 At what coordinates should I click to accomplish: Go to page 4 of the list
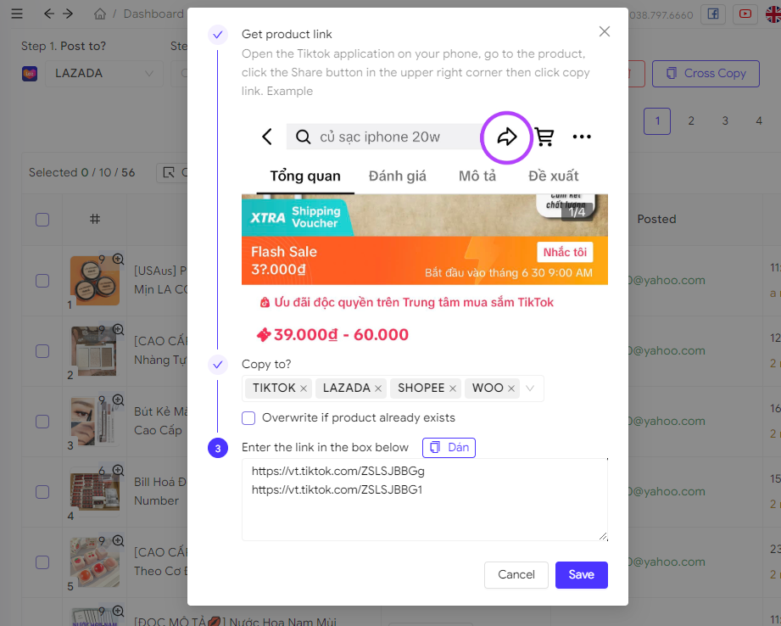tap(759, 121)
